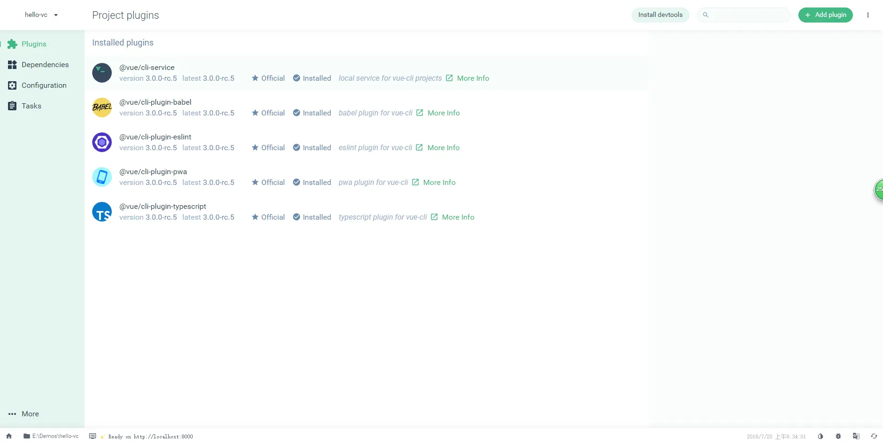Click the @vue/cli-service plugin name
Image resolution: width=883 pixels, height=444 pixels.
pyautogui.click(x=147, y=68)
